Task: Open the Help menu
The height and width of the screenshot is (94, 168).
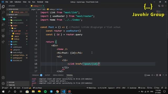Action: 47,2
